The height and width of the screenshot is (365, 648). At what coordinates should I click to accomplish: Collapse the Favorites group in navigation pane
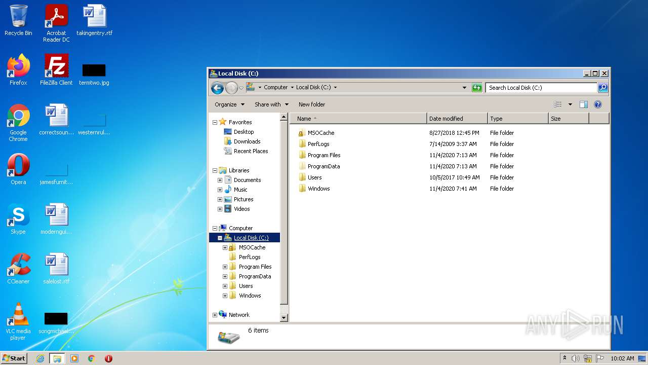[215, 122]
